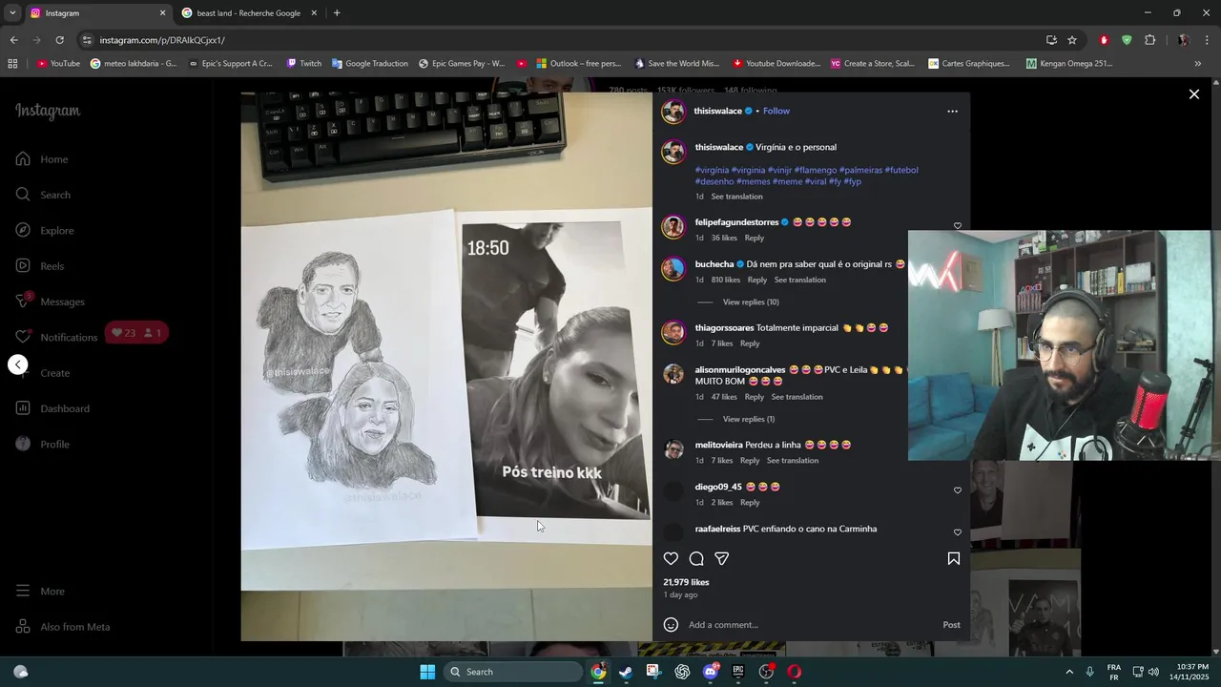
Task: Open Notifications in the Instagram sidebar
Action: click(56, 337)
